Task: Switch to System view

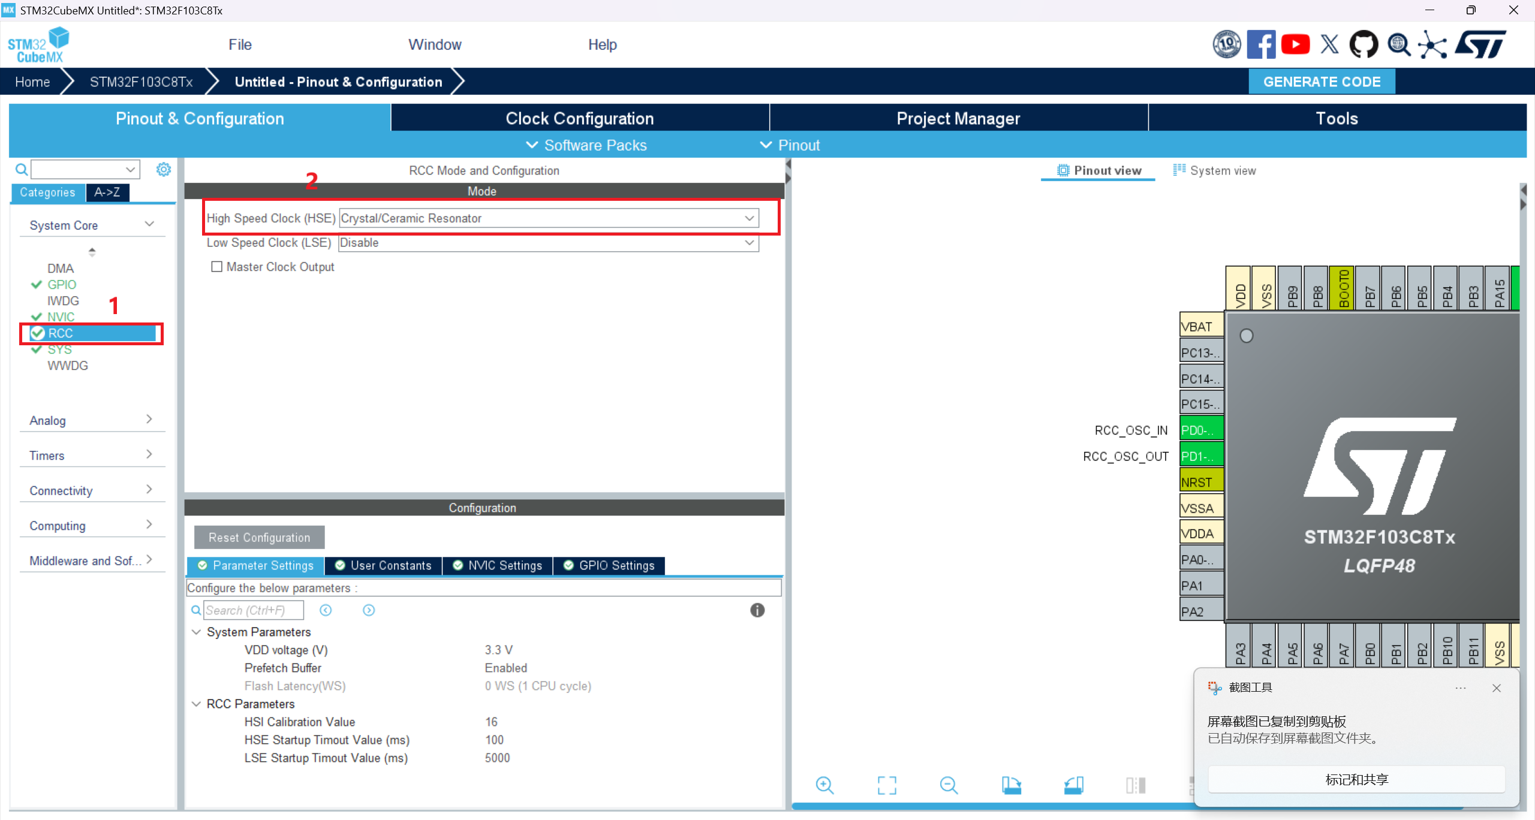Action: click(x=1215, y=171)
